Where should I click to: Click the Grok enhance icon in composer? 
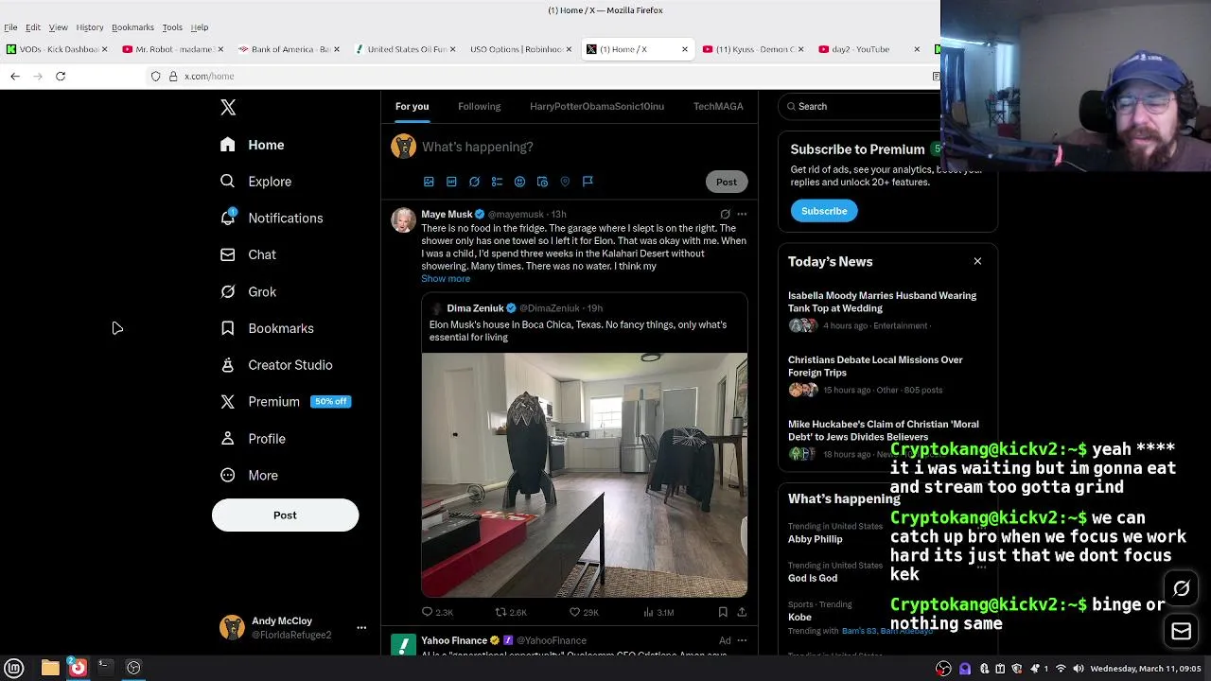474,182
